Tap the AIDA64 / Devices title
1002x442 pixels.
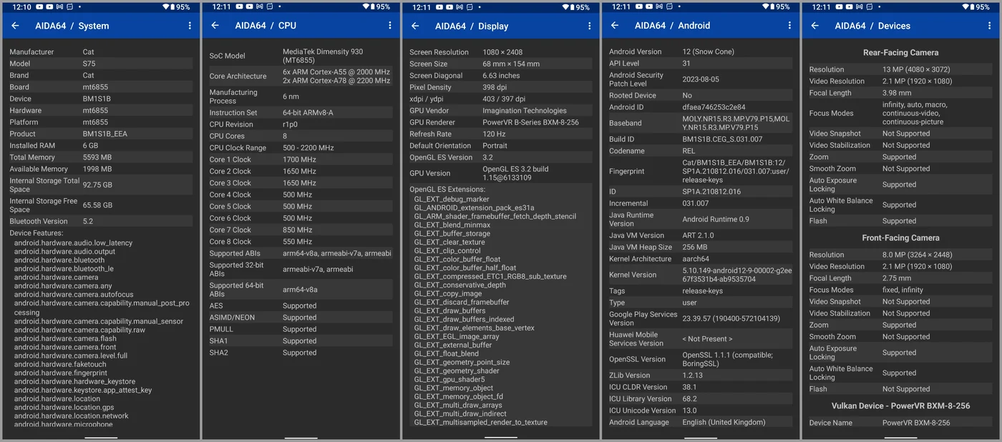click(x=872, y=26)
